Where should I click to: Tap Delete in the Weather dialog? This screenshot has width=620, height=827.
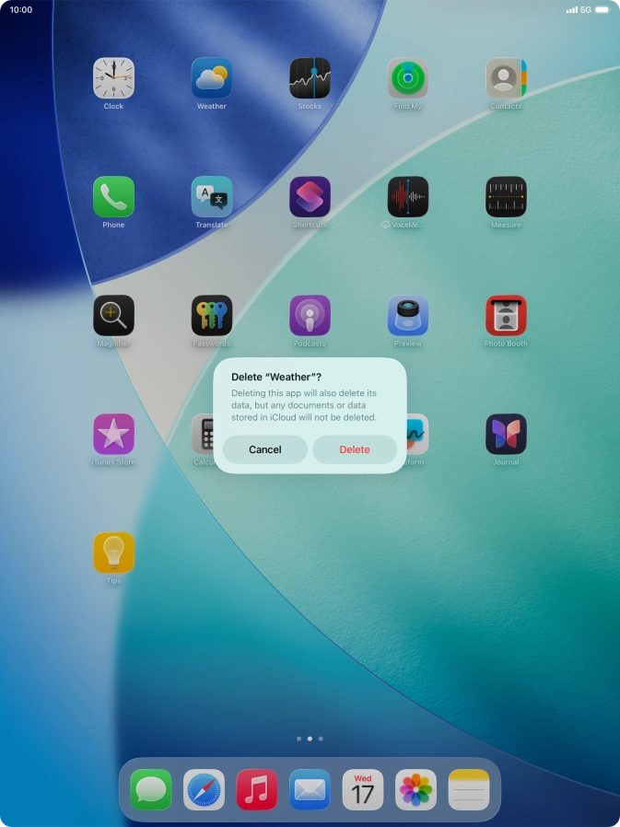point(355,449)
